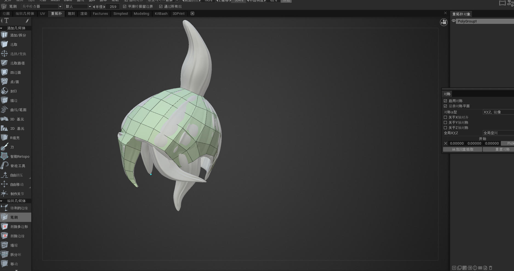The image size is (514, 271).
Task: Activate the 拆分环 split rings tool
Action: tap(15, 255)
